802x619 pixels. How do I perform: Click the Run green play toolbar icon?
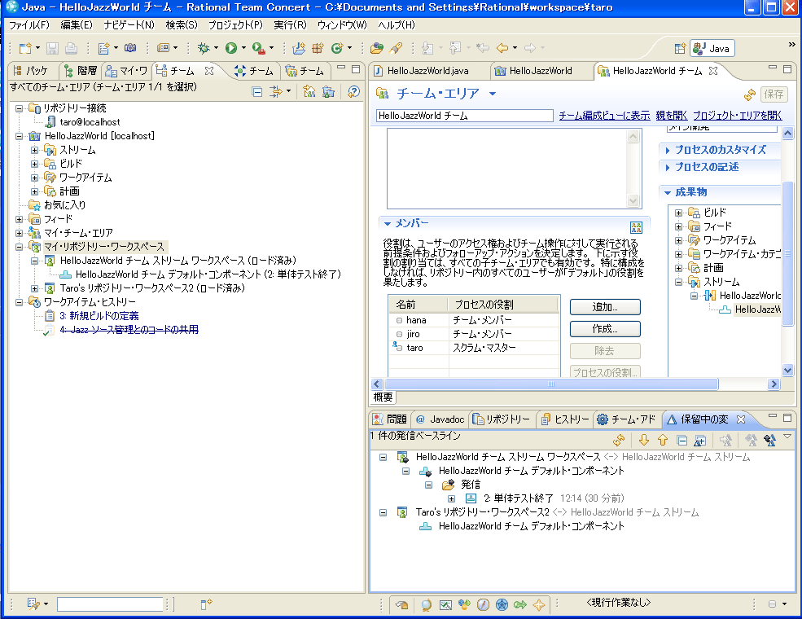pos(231,48)
